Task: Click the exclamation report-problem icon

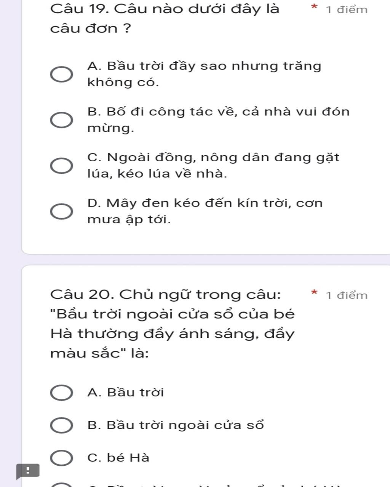Action: 27,471
